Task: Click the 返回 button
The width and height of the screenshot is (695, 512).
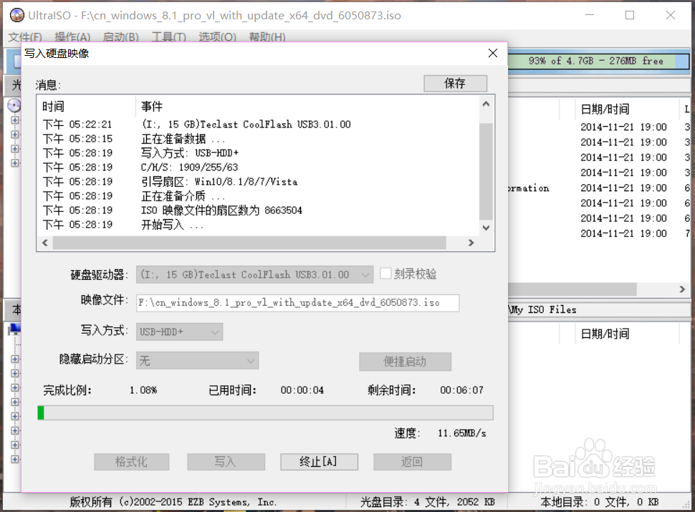Action: [x=412, y=462]
